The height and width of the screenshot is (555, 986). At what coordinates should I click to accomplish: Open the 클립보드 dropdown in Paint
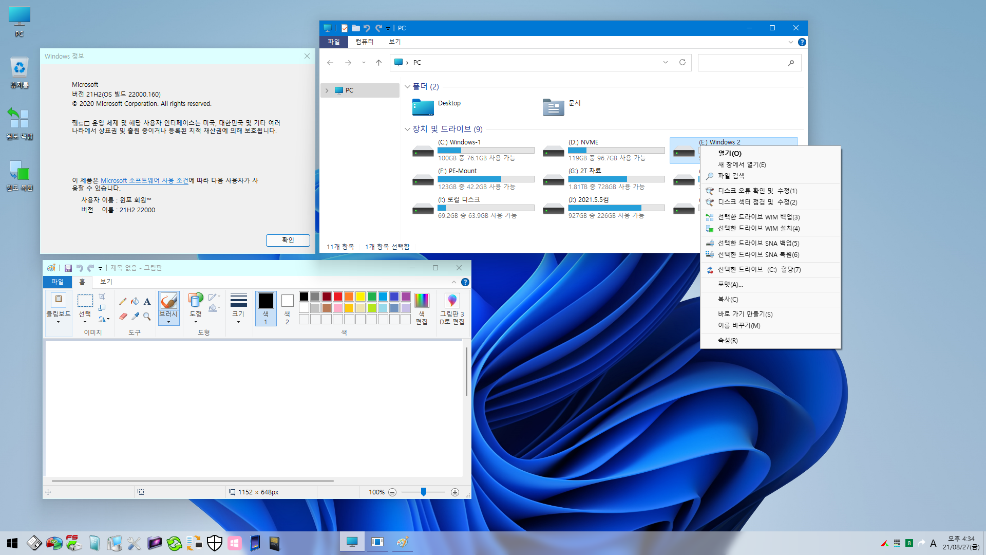(x=59, y=317)
